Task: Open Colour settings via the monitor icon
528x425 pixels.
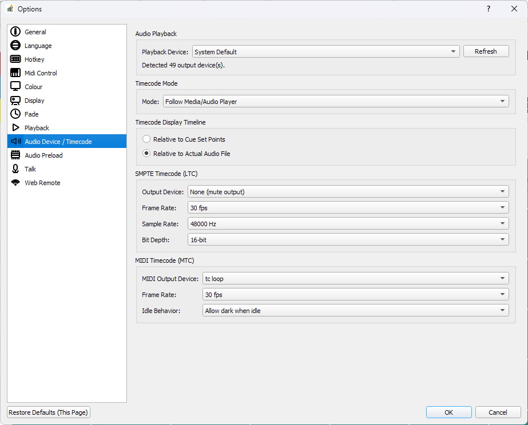Action: [15, 86]
